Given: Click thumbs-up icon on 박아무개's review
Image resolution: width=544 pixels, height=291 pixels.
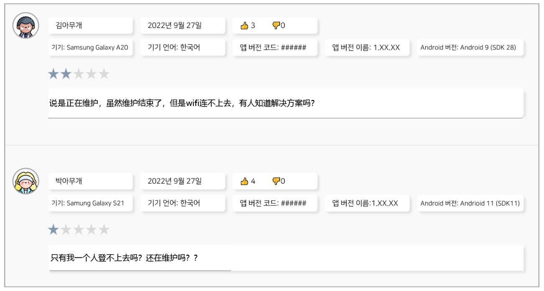Looking at the screenshot, I should tap(245, 181).
